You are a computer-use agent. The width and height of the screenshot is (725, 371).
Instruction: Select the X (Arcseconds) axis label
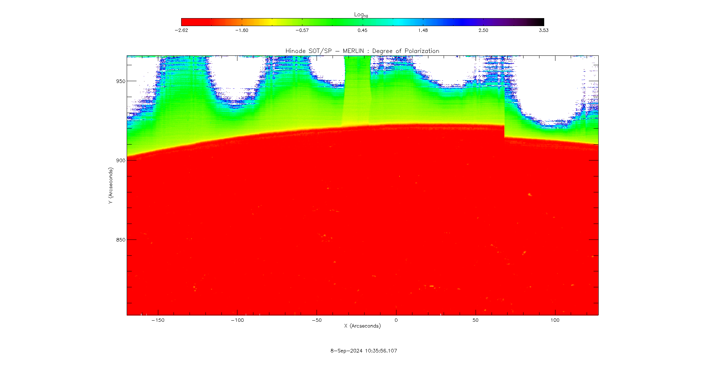click(362, 326)
